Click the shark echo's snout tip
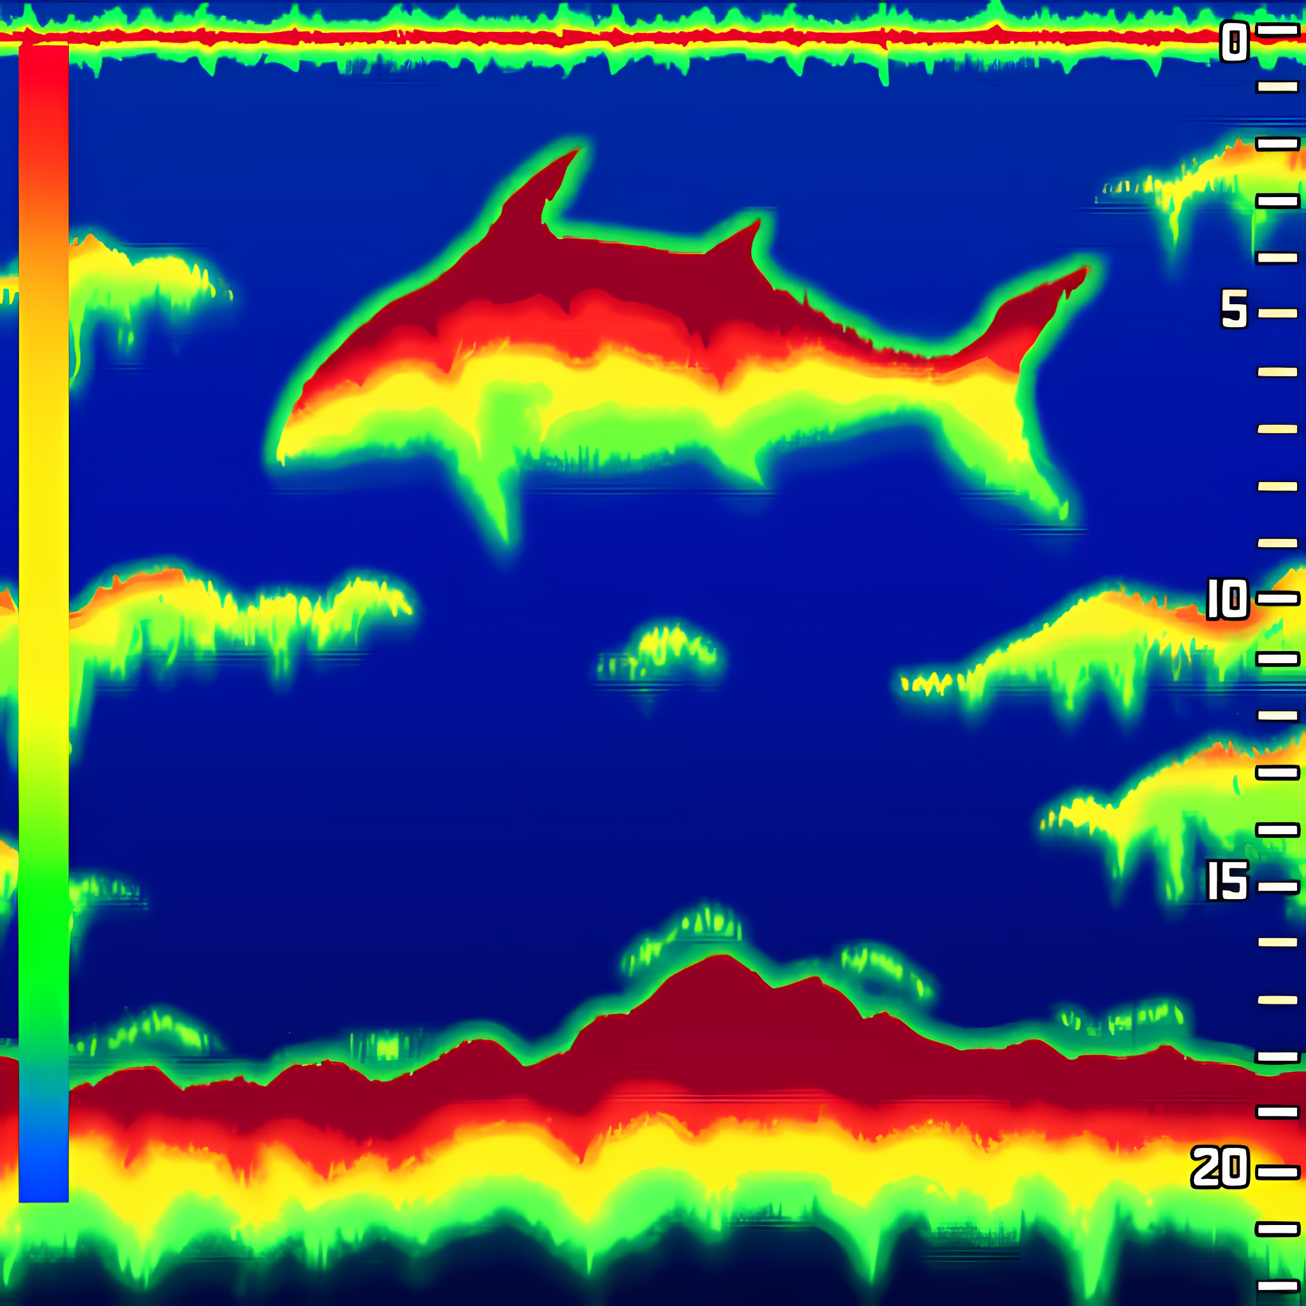The width and height of the screenshot is (1306, 1306). coord(282,454)
